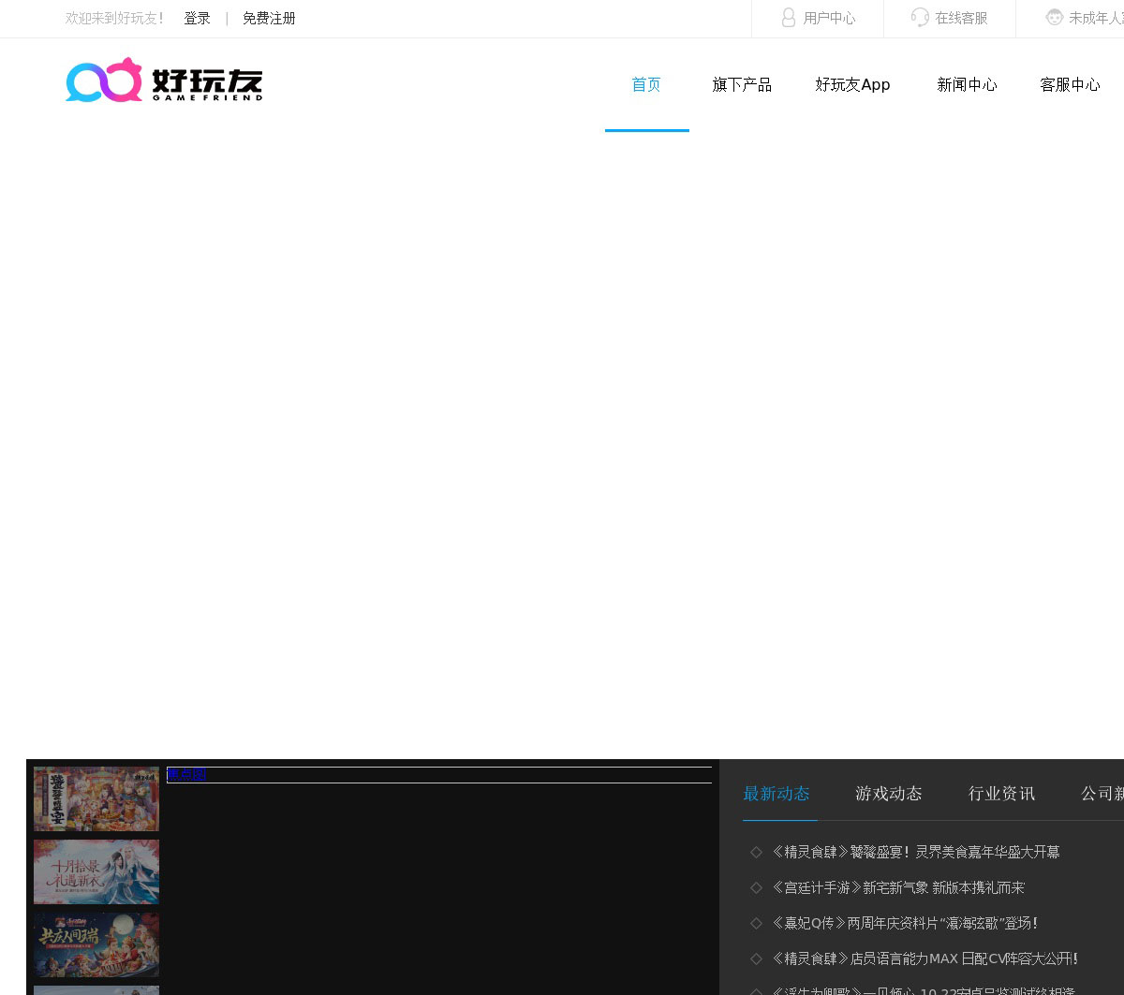Select the 最新动态 news tab
Image resolution: width=1124 pixels, height=995 pixels.
point(776,794)
